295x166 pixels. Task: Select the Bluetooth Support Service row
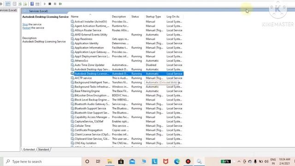(127, 108)
